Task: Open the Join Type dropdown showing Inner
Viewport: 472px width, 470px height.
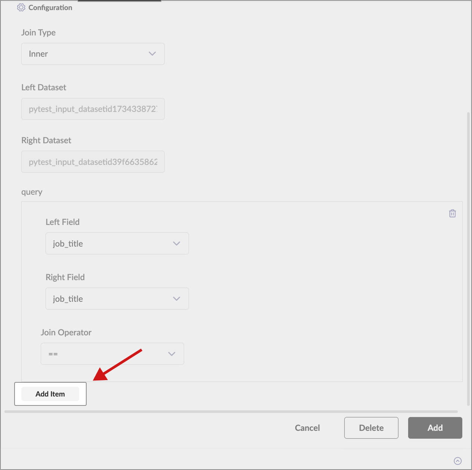Action: (93, 54)
